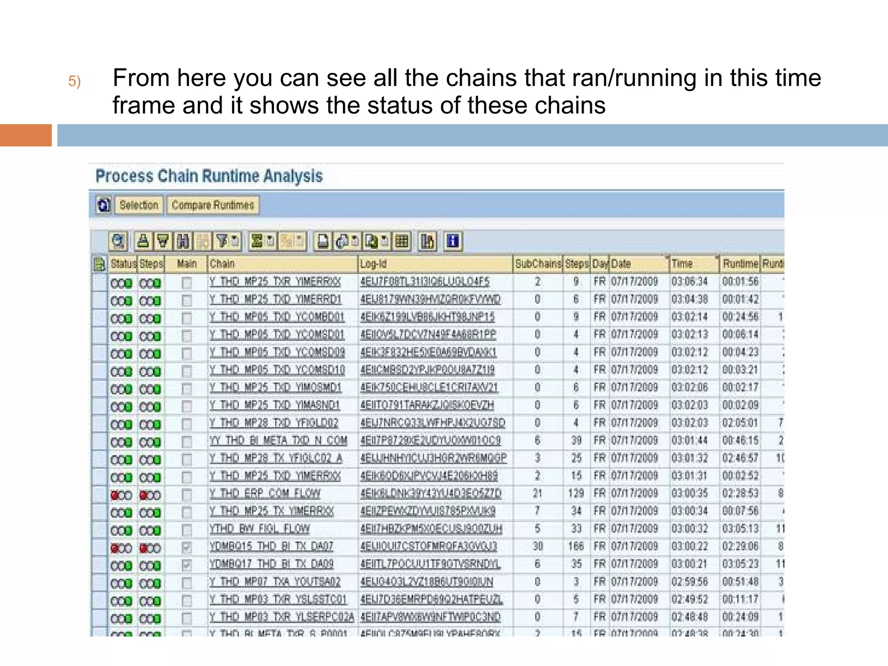Click the Chain column header
Image resolution: width=888 pixels, height=666 pixels.
pos(283,264)
